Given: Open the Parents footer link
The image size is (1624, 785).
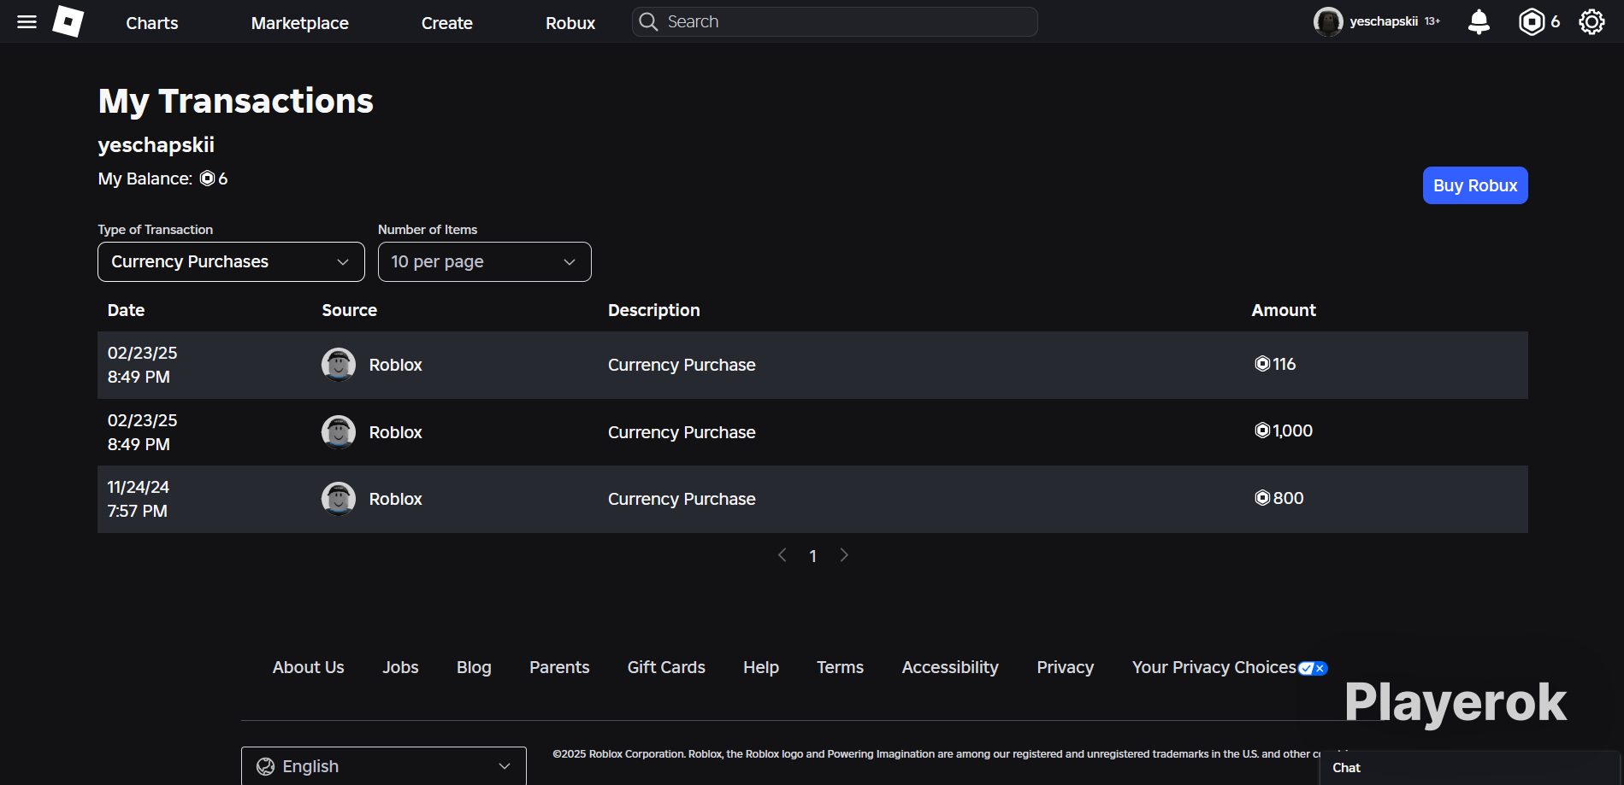Looking at the screenshot, I should (x=559, y=667).
